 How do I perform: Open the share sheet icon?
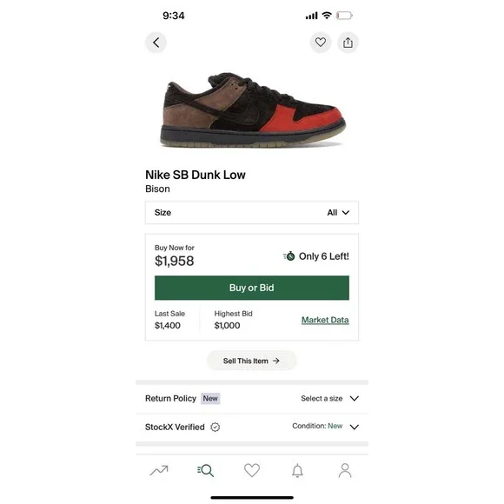348,43
